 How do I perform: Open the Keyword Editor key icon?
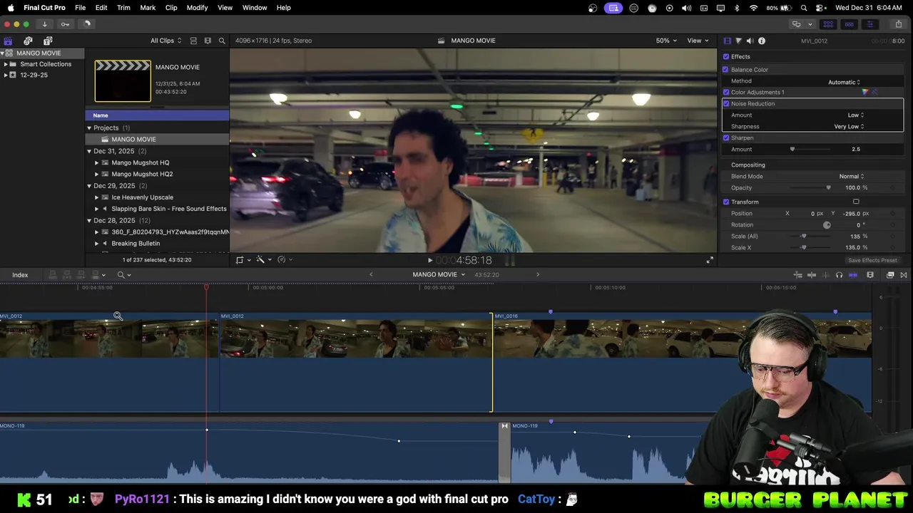pyautogui.click(x=65, y=24)
